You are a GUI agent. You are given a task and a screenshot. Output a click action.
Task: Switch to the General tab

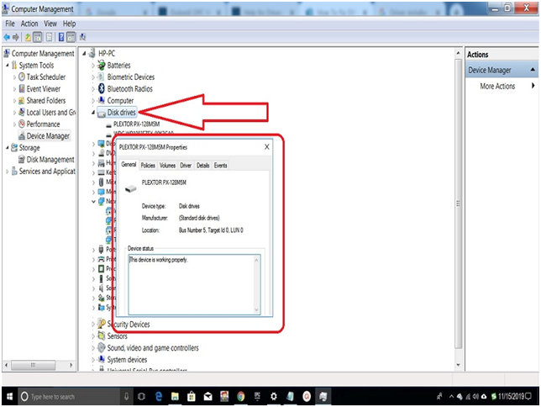(129, 165)
